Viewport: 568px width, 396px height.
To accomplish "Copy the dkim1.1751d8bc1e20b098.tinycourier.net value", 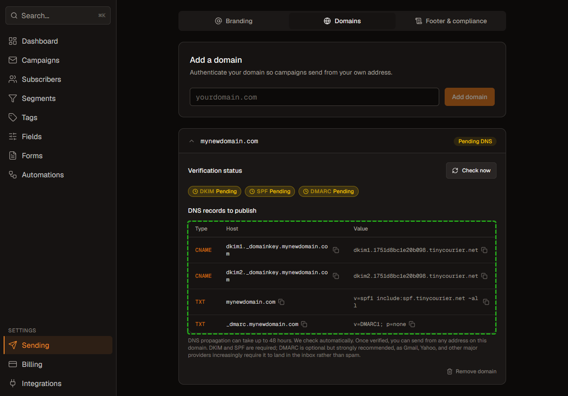I will click(x=484, y=250).
